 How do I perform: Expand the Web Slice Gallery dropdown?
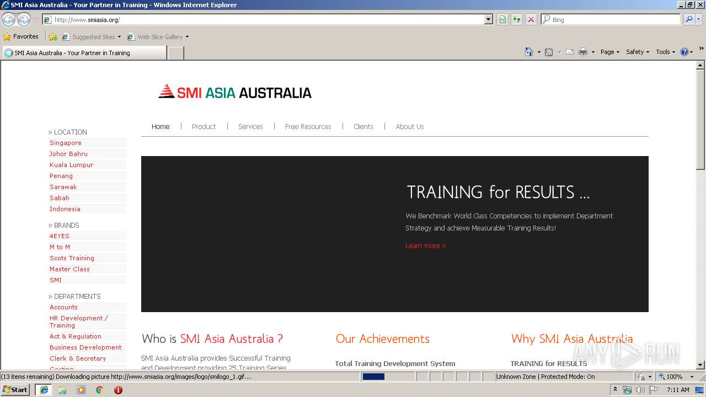click(x=187, y=37)
